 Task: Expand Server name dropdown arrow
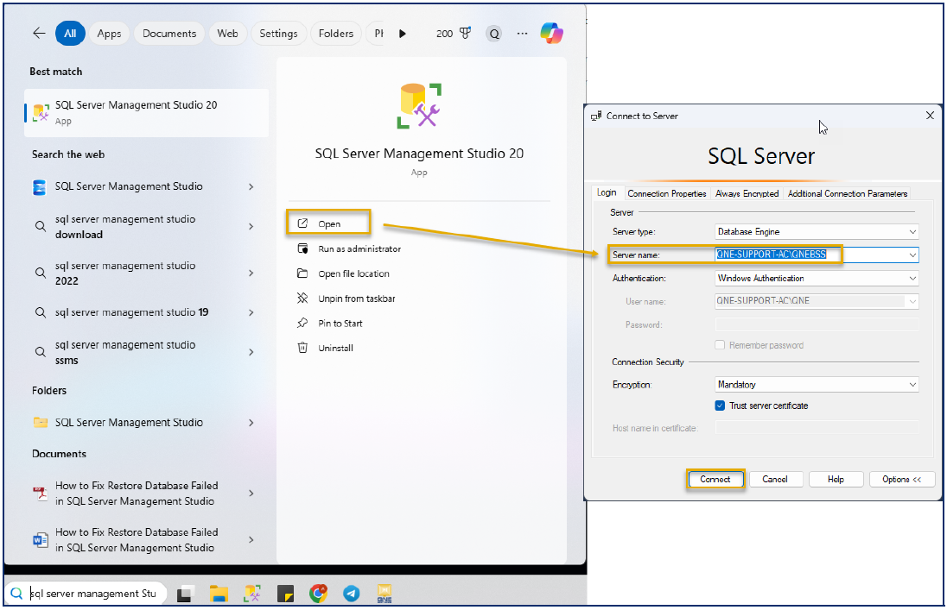(x=912, y=255)
